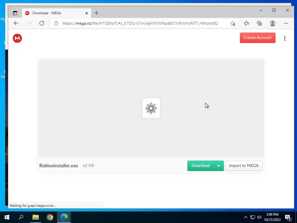Reload the current page
Viewport: 297px width, 223px height.
(42, 23)
